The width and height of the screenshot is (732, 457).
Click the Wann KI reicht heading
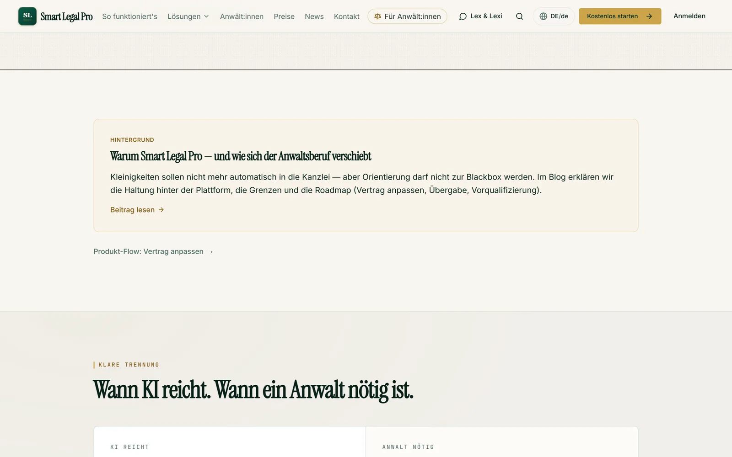click(x=253, y=390)
